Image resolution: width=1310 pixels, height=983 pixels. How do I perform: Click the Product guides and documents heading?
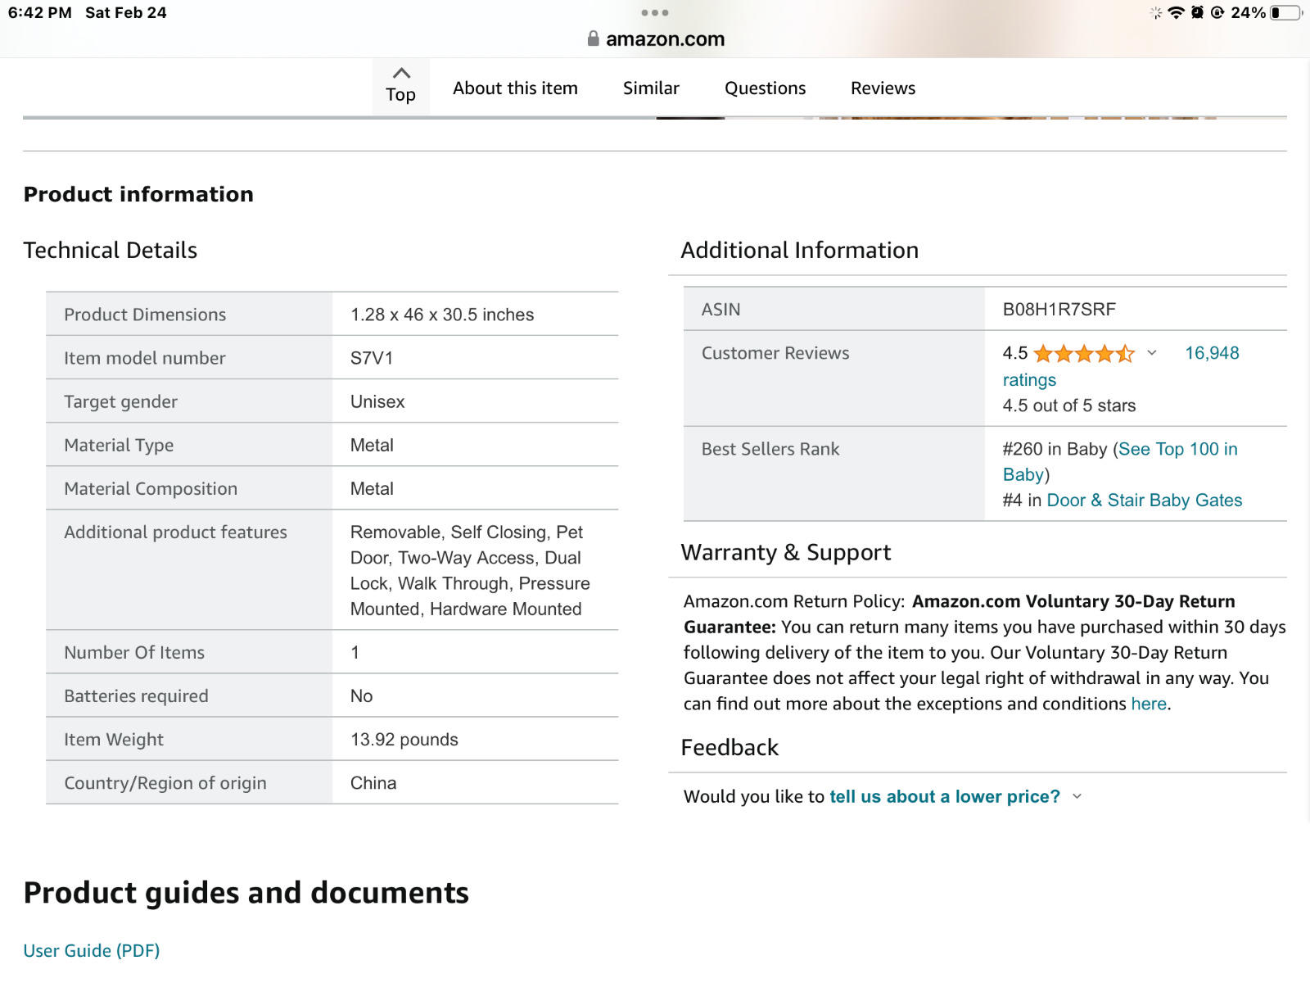[x=246, y=892]
